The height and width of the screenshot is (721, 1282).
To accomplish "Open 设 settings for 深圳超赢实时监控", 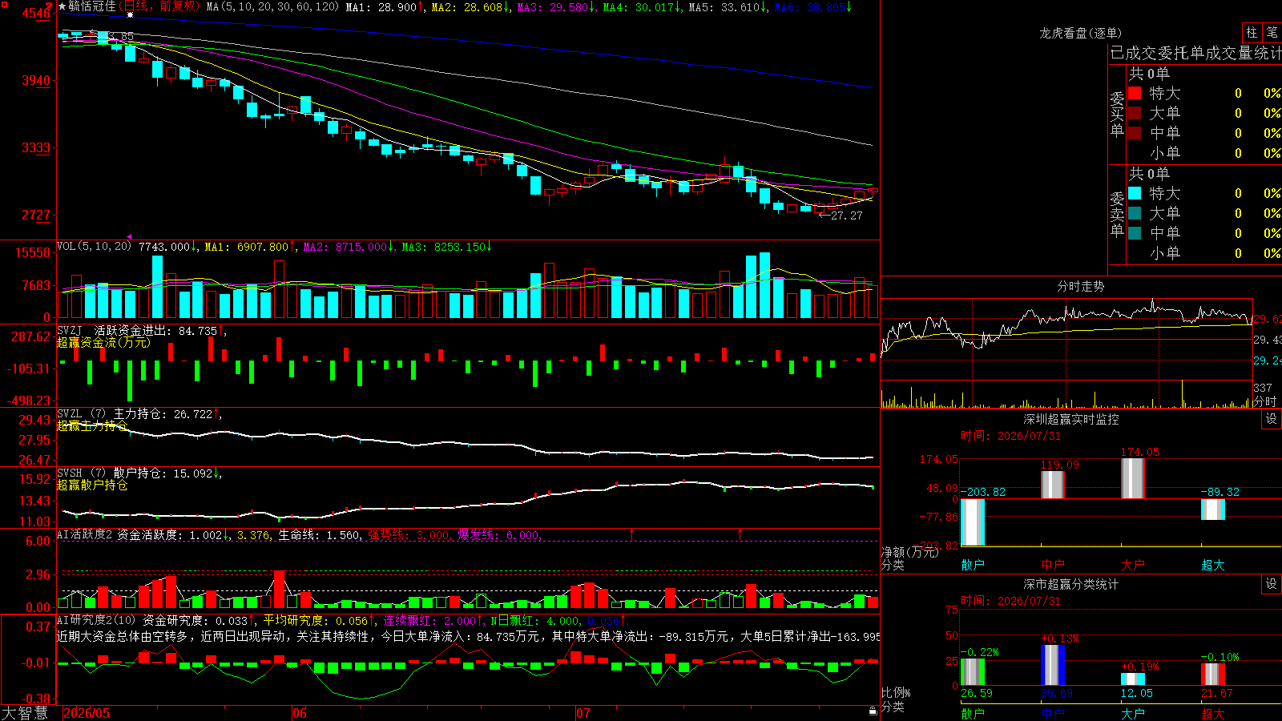I will (1272, 419).
